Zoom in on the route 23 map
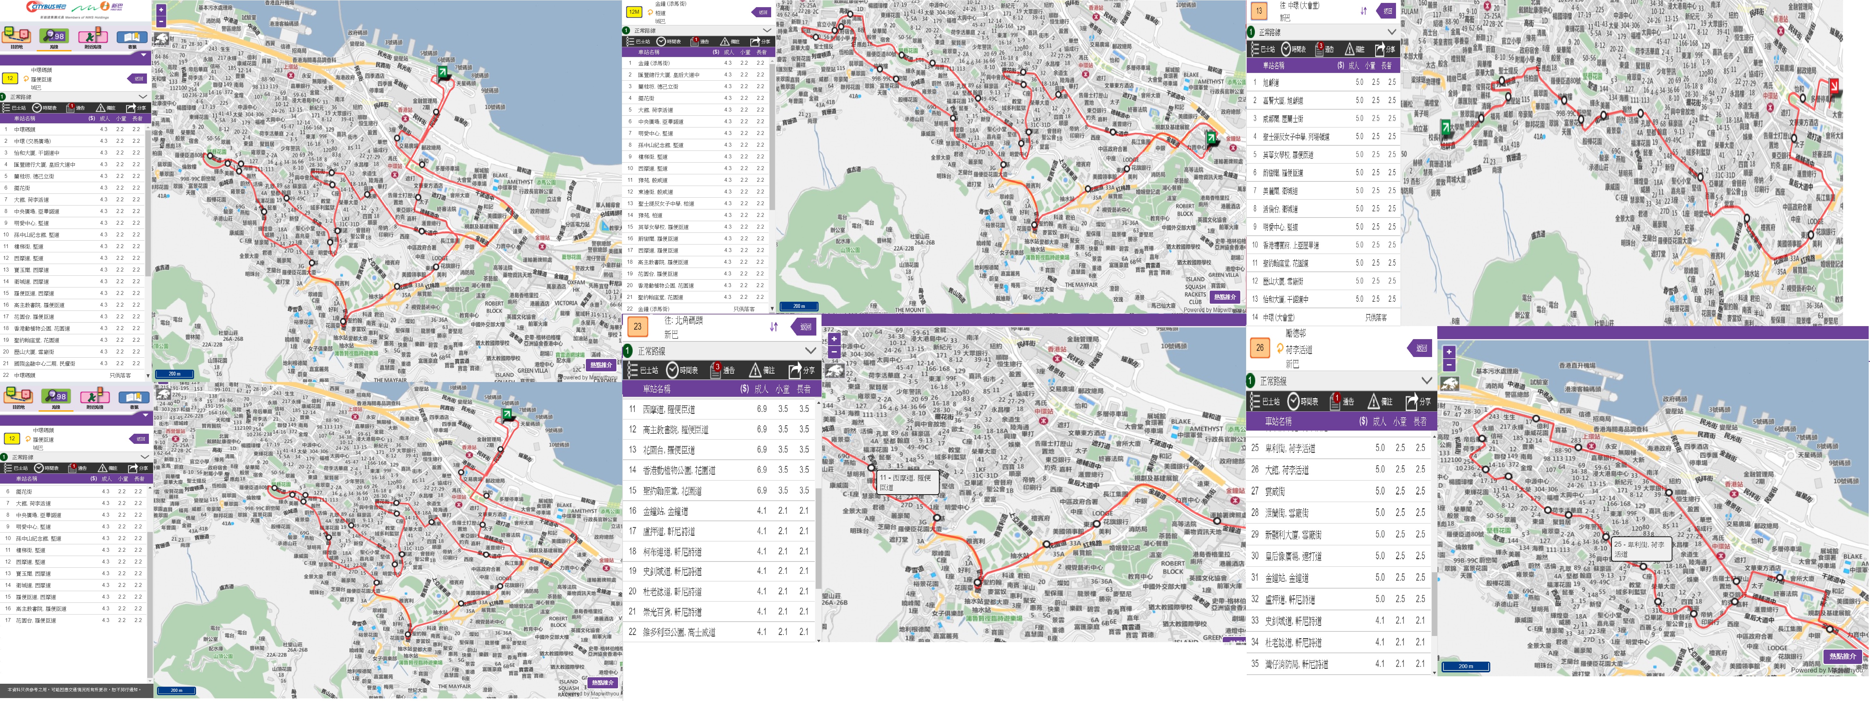 tap(834, 339)
